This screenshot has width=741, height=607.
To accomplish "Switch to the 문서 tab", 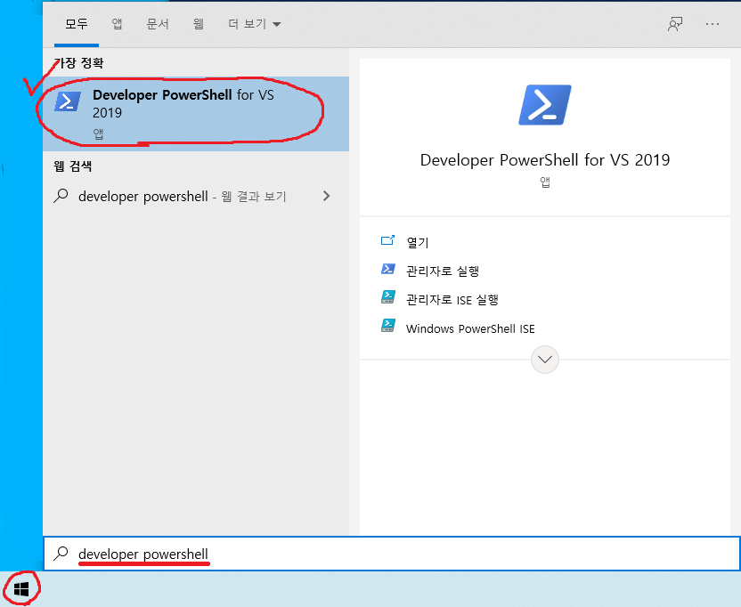I will (158, 24).
